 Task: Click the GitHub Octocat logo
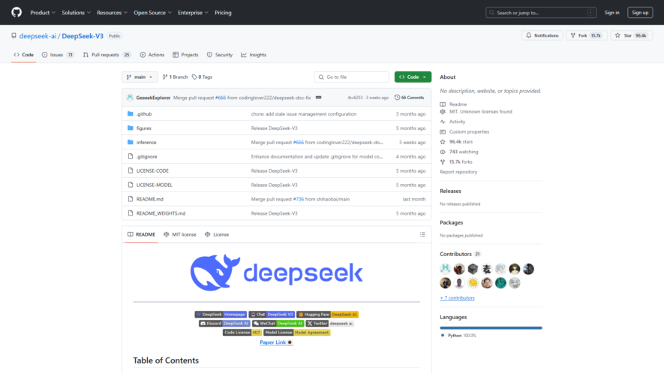pos(17,12)
